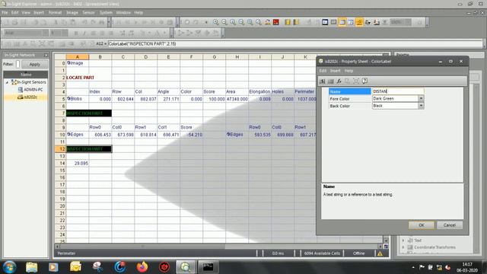Open the System menu

tap(106, 13)
